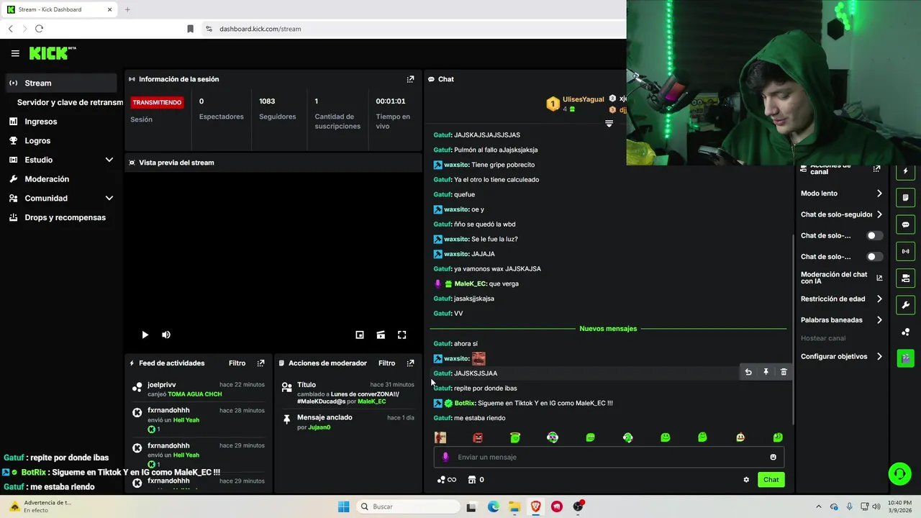921x518 pixels.
Task: Open chat settings gear icon
Action: pos(746,480)
